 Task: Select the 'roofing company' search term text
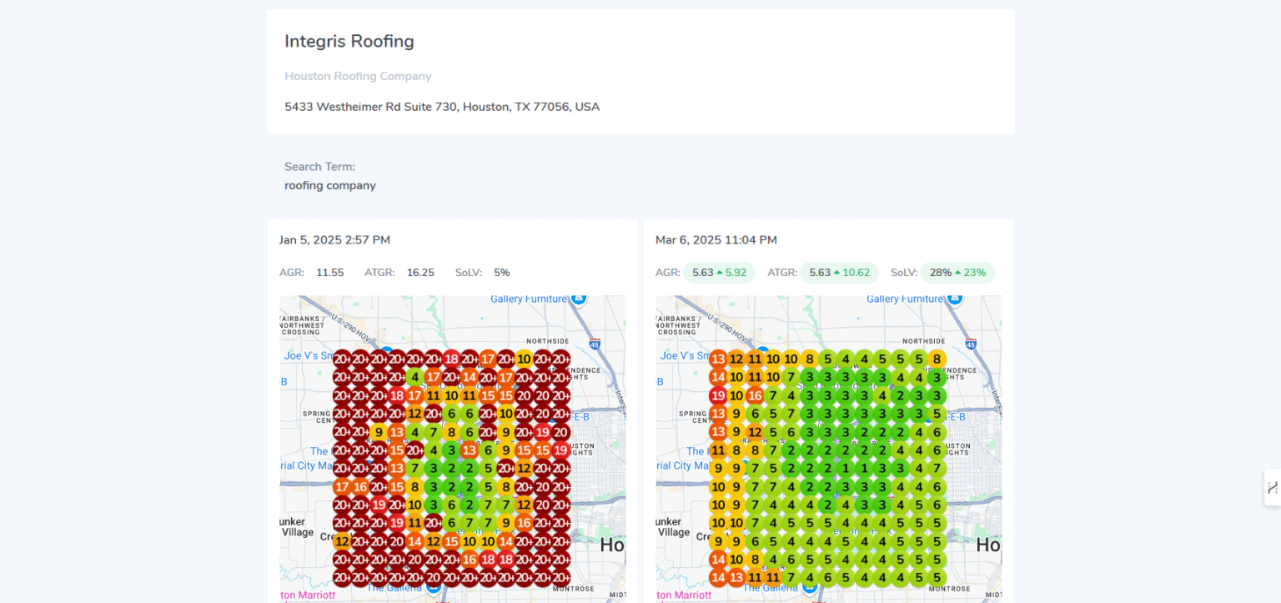329,185
